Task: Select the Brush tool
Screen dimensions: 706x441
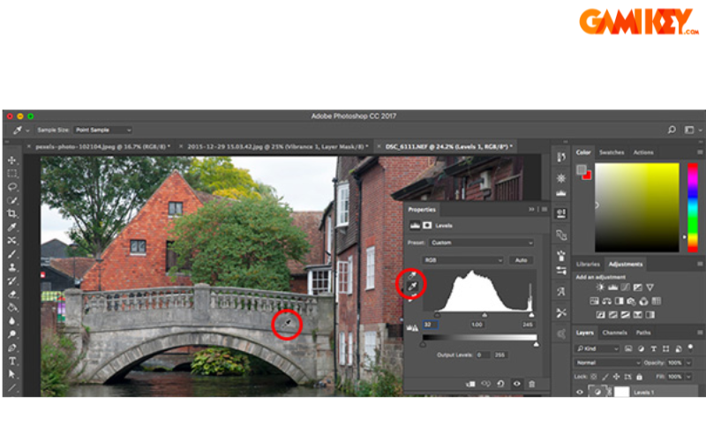Action: point(12,254)
